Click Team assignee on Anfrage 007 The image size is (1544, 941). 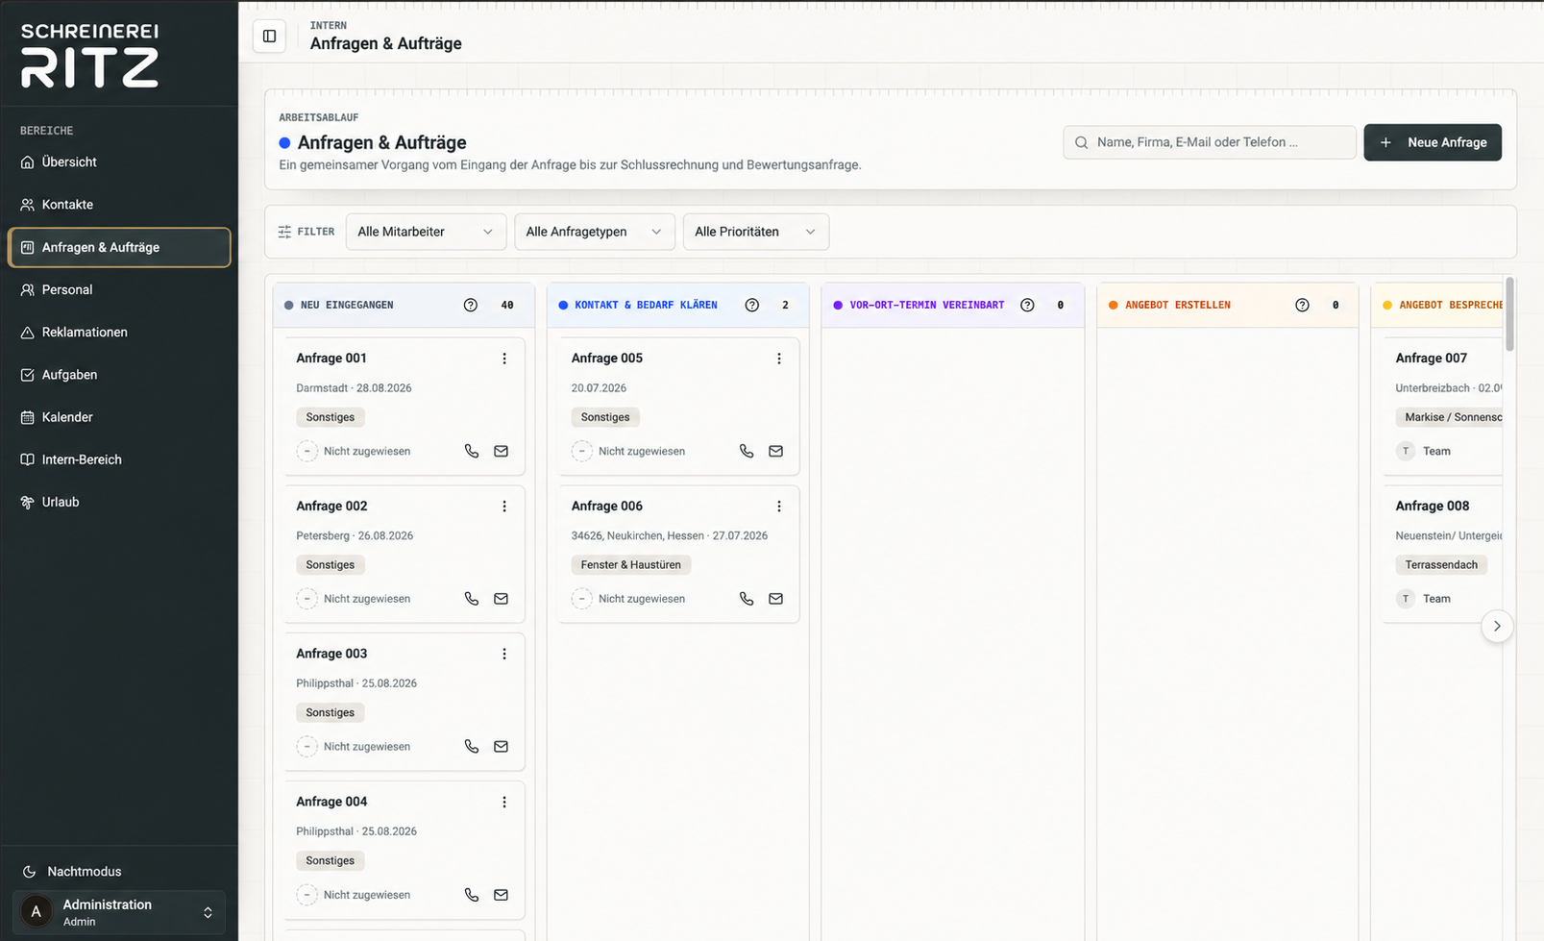tap(1424, 451)
